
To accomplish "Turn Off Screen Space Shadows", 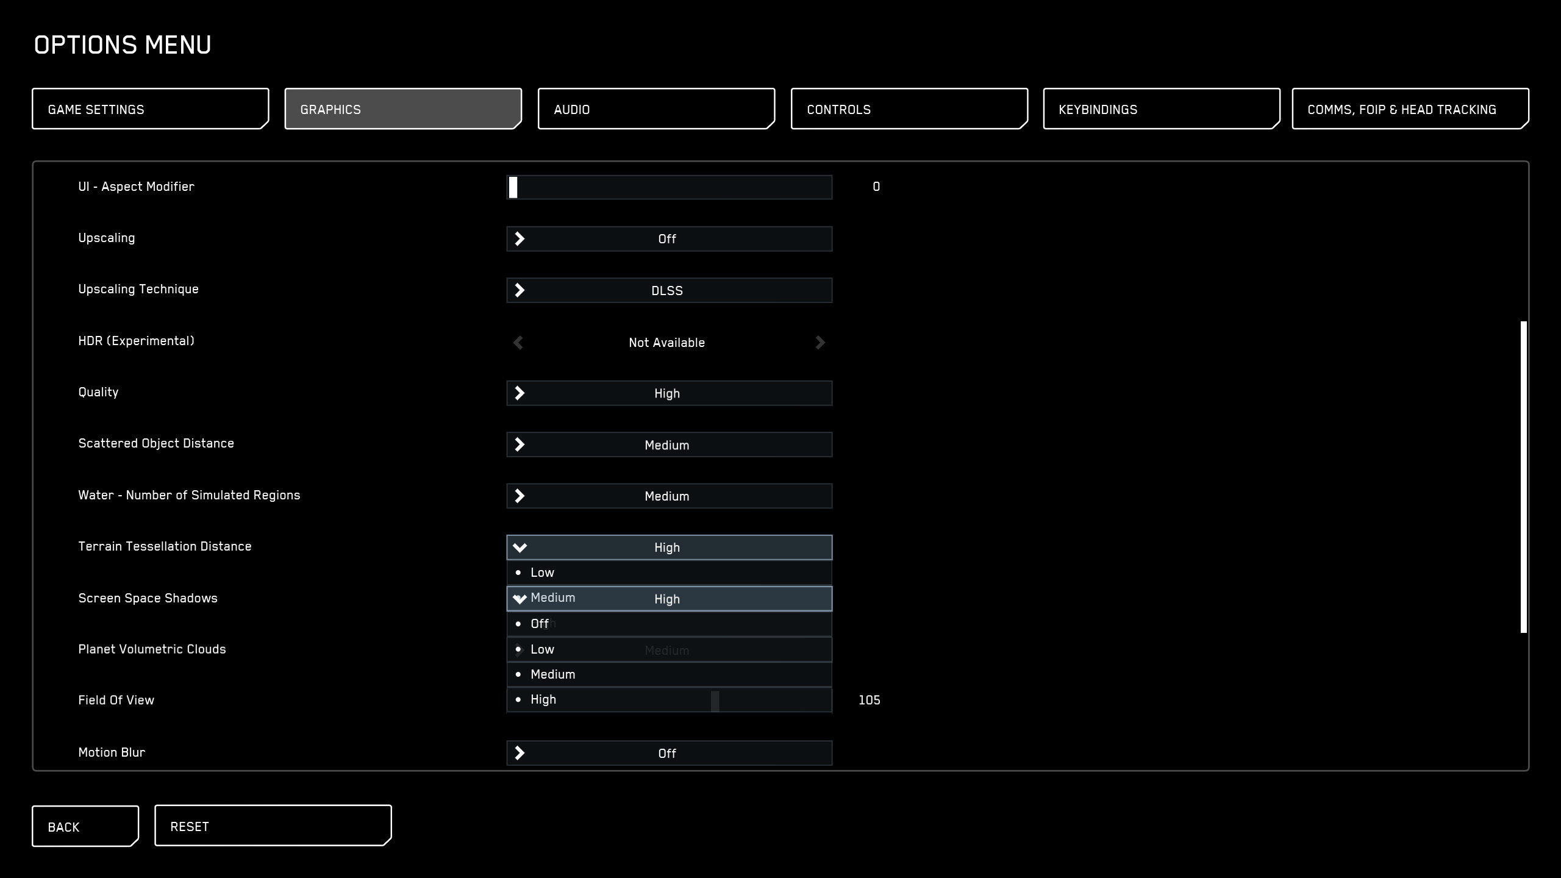I will 540,624.
